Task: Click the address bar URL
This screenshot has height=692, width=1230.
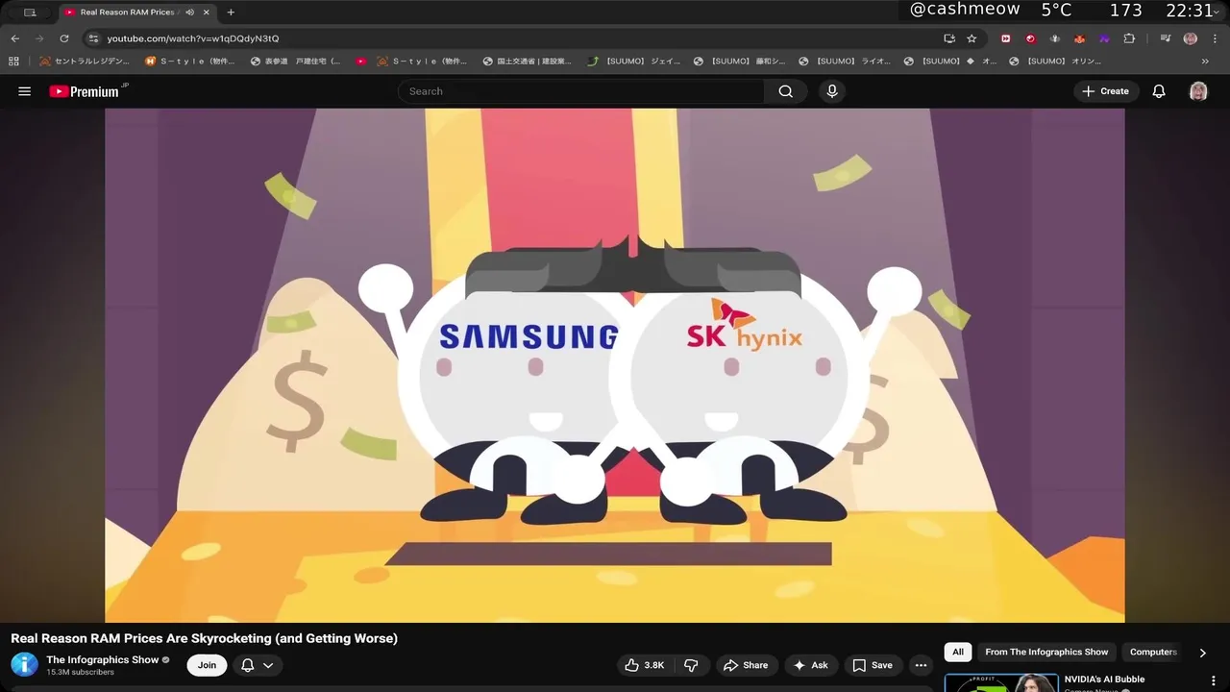Action: 193,38
